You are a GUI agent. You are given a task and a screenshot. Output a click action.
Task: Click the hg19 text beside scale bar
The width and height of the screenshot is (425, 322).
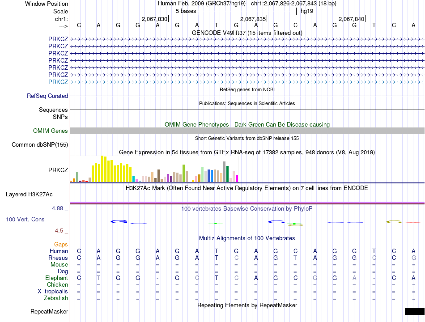(307, 11)
